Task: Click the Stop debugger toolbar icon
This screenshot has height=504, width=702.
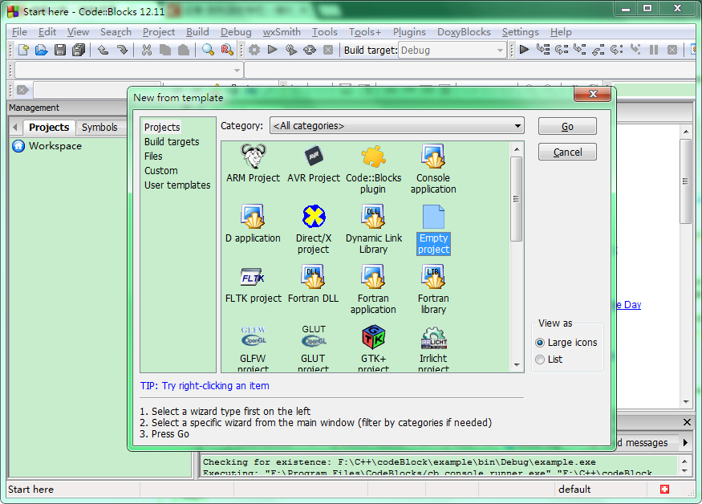Action: click(x=672, y=50)
